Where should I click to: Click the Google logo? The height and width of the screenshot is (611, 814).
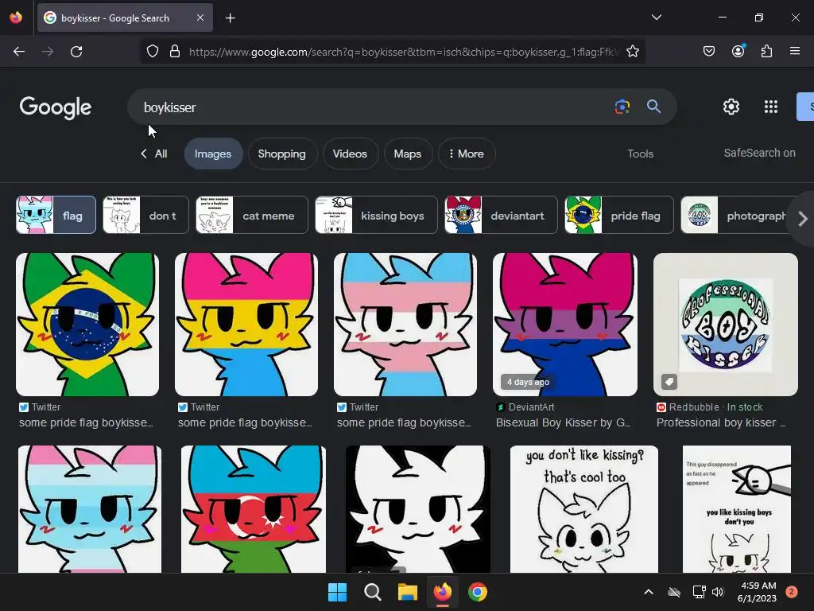(x=56, y=107)
